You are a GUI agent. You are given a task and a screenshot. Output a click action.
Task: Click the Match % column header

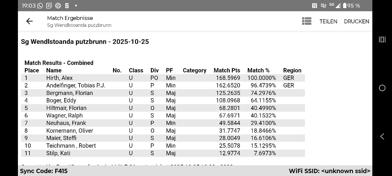(258, 70)
